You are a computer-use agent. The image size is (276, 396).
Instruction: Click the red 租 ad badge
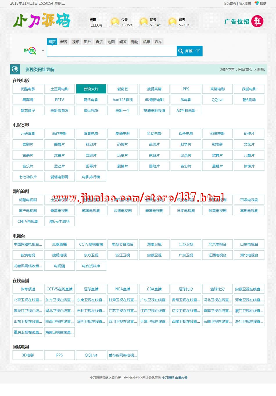coord(257,21)
